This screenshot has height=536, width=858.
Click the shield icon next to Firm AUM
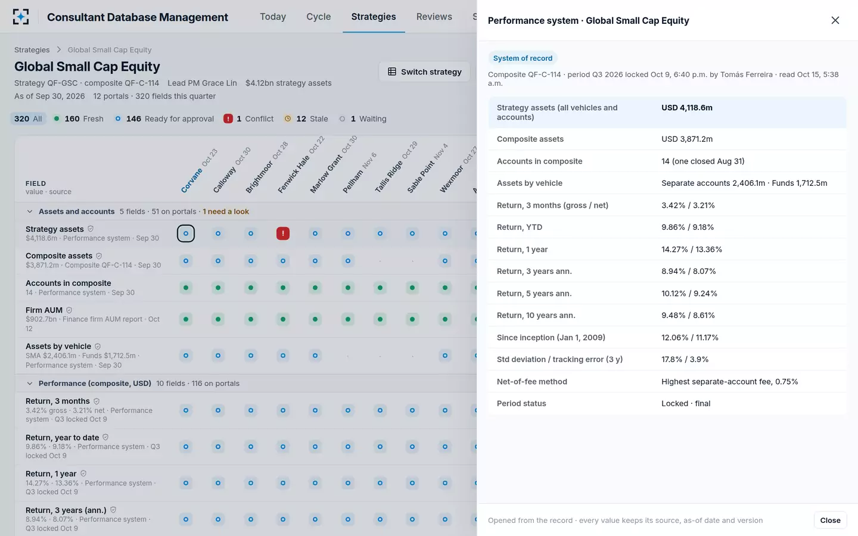coord(69,310)
